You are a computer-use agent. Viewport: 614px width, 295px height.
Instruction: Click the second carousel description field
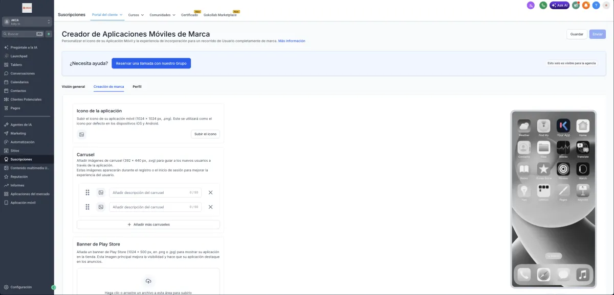tap(155, 207)
